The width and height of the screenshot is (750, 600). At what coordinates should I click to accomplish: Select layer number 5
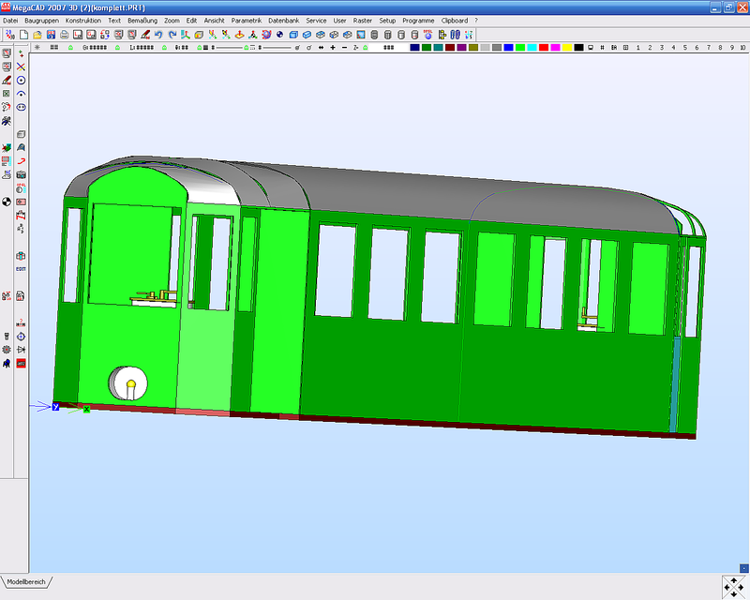(x=684, y=48)
